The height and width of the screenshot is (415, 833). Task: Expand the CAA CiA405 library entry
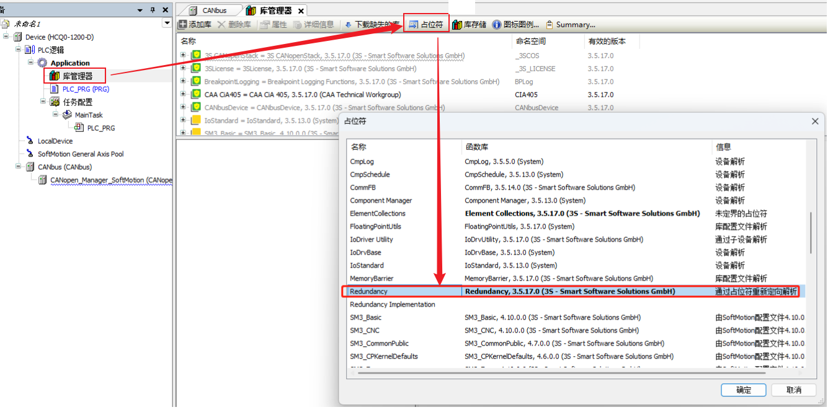tap(183, 95)
